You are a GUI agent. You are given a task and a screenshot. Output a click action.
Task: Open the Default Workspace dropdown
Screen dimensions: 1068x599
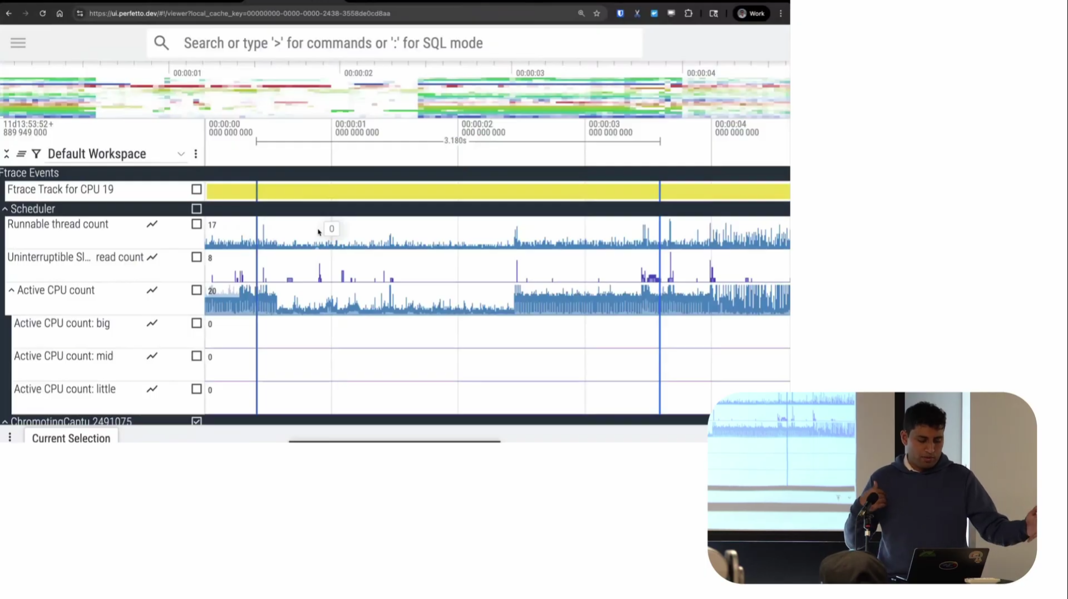point(181,154)
